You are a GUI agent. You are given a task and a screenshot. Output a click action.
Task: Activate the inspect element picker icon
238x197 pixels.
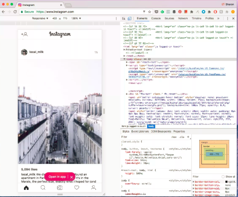pos(124,18)
